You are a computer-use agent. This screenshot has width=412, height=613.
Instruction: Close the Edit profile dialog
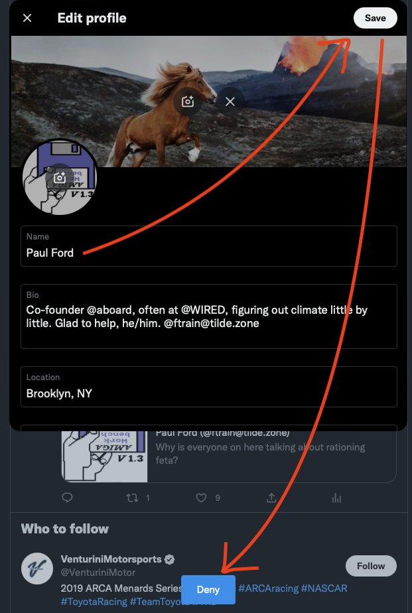coord(27,18)
